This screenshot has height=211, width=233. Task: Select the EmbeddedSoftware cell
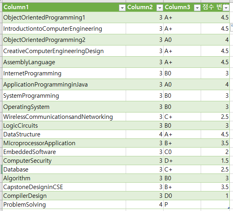(x=64, y=152)
